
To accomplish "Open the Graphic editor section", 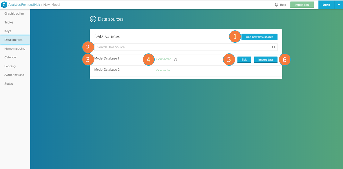I will 14,14.
